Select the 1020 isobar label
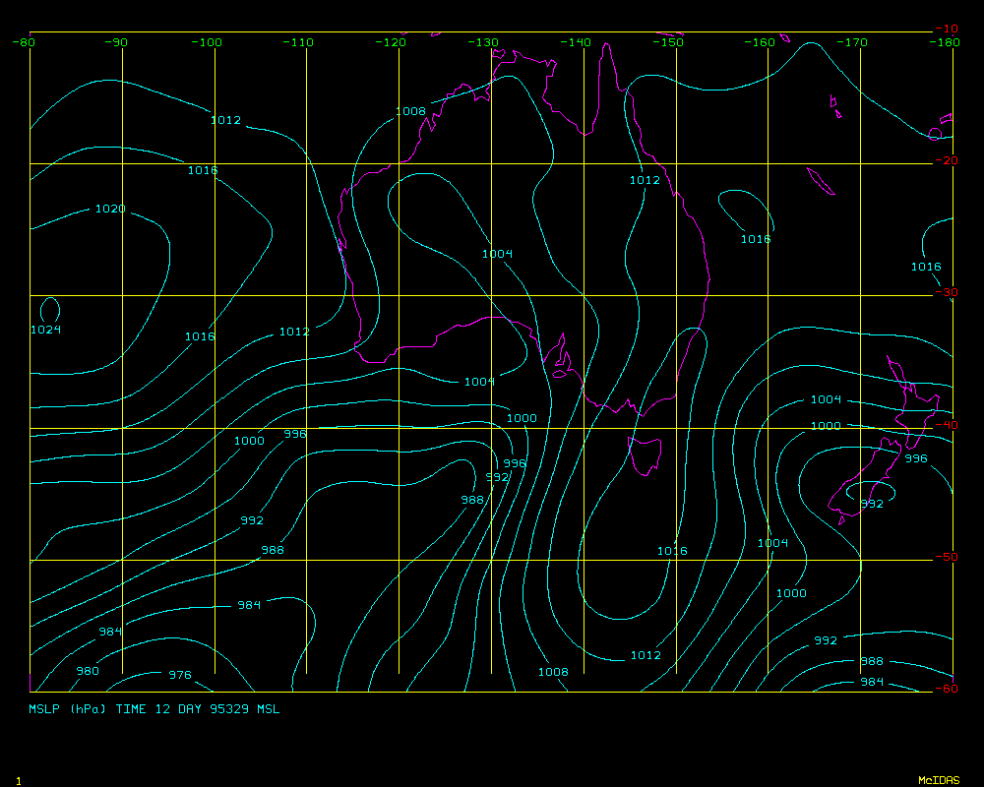This screenshot has width=984, height=787. 110,209
